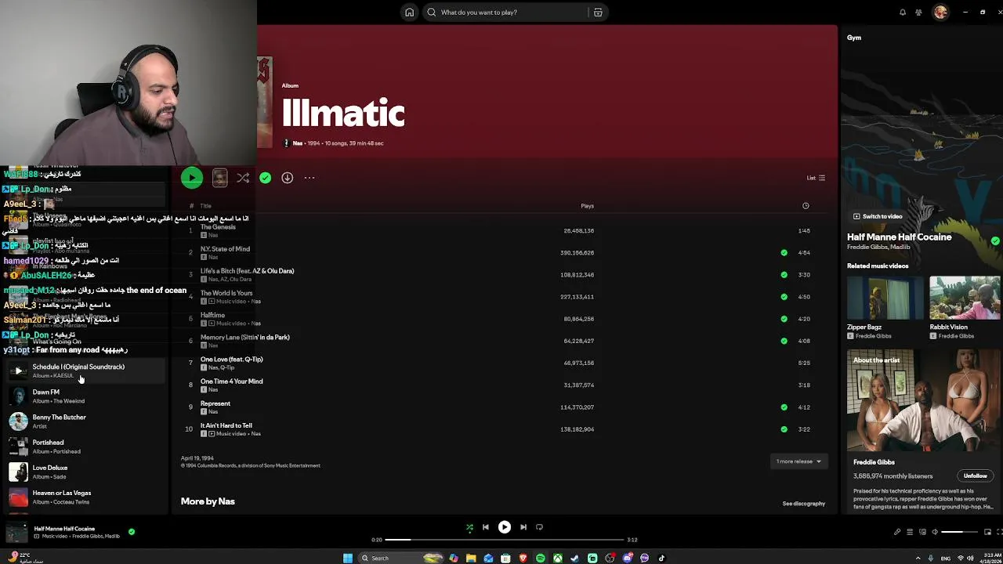Open Rabbit Vision music video thumbnail
Viewport: 1003px width, 564px height.
pyautogui.click(x=965, y=298)
